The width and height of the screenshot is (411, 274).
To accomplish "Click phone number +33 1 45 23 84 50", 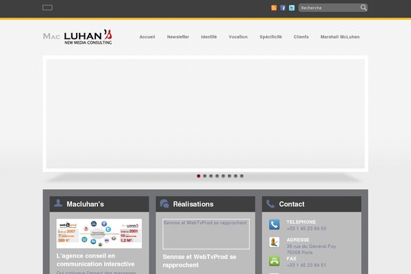I will (306, 229).
